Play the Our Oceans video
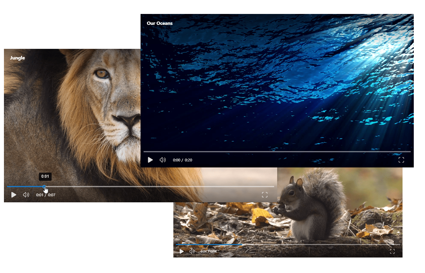Screen dimensions: 425x273 (150, 160)
